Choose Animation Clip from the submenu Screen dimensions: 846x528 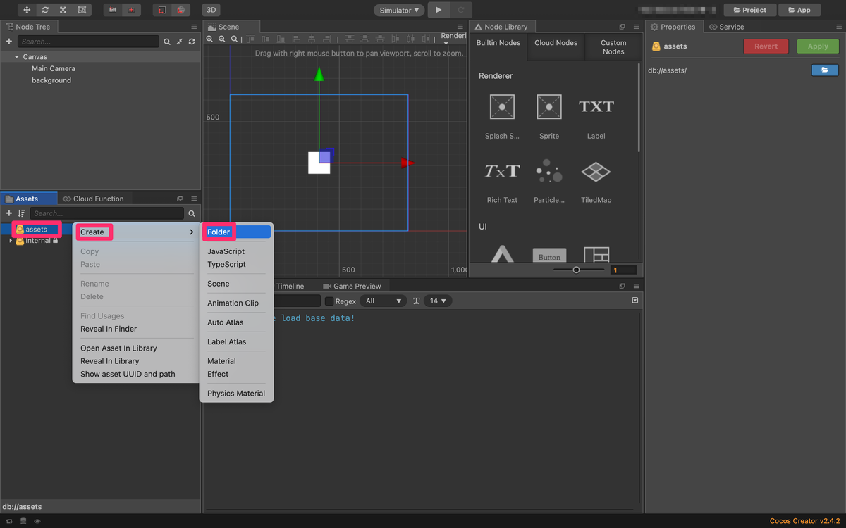pyautogui.click(x=233, y=303)
